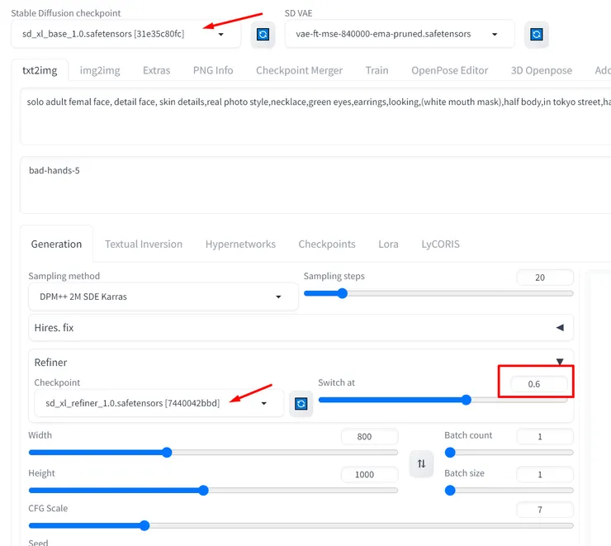Screen dimensions: 611x546
Task: Click the Sampling steps slider handle
Action: 343,293
